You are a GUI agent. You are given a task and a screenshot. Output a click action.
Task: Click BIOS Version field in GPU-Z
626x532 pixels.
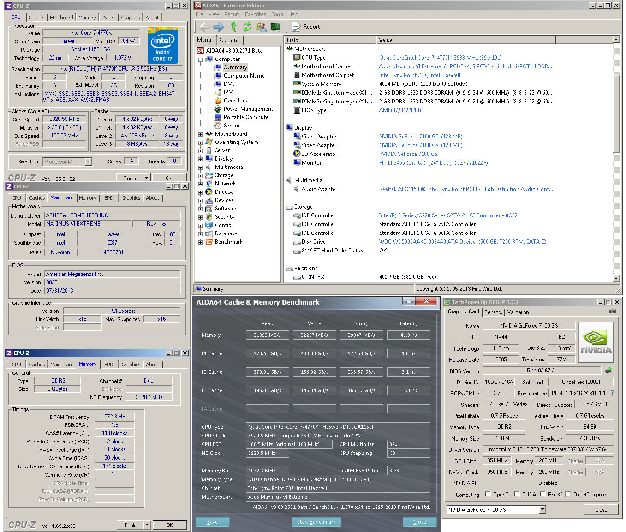(x=542, y=371)
